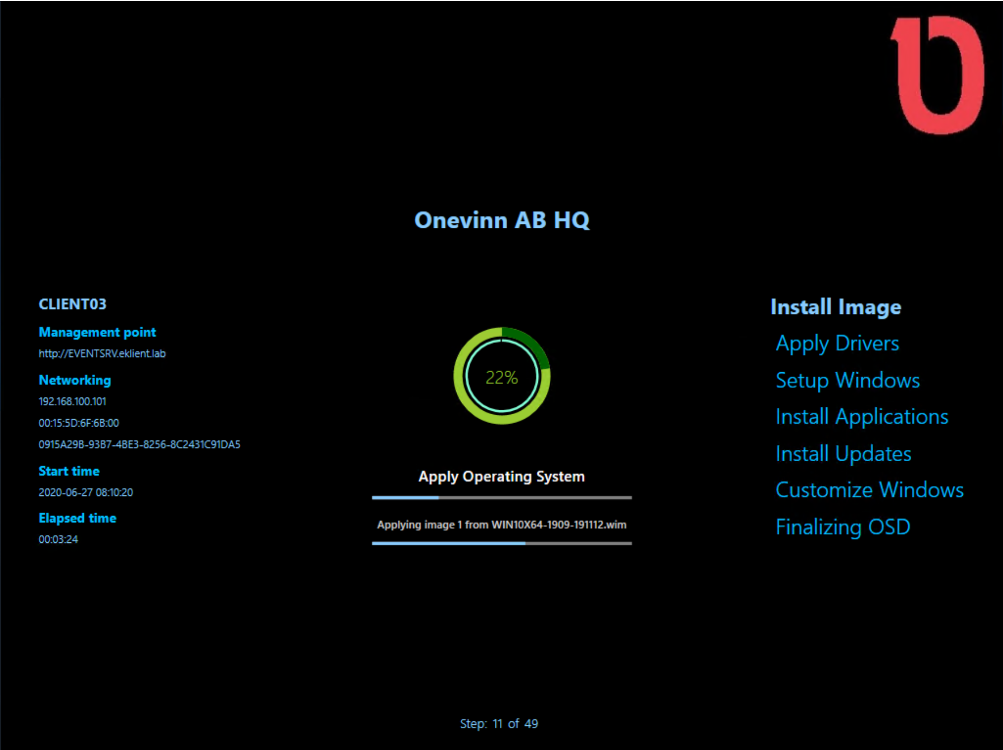Click the start time value 2020-06-27 08:10:20

click(86, 493)
